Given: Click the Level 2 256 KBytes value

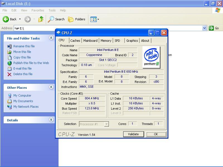Looking at the screenshot, I should coord(136,108).
